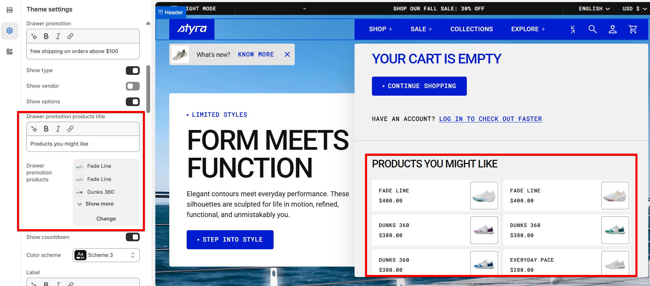Screen dimensions: 650x286
Task: Toggle Show countdown switch
Action: click(133, 237)
